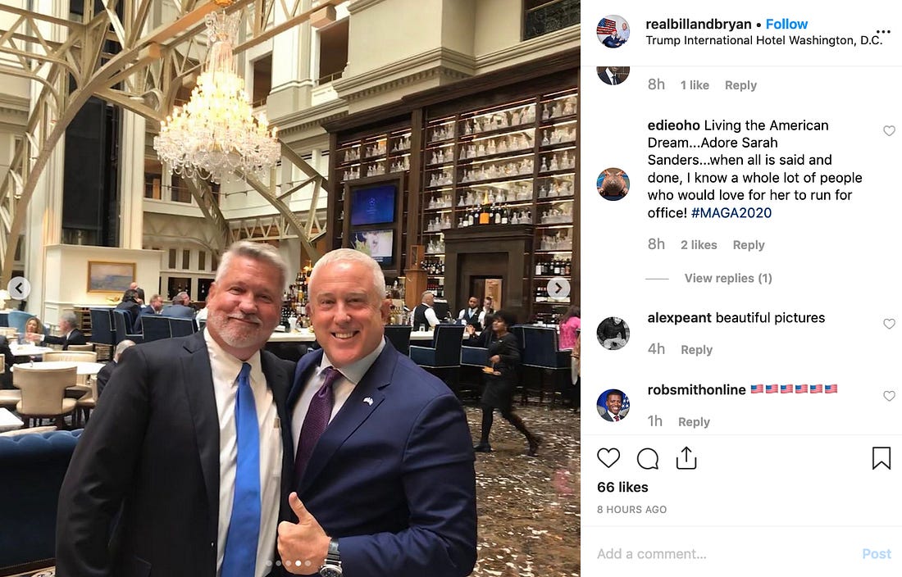
Task: Share the post via the share icon
Action: click(686, 458)
